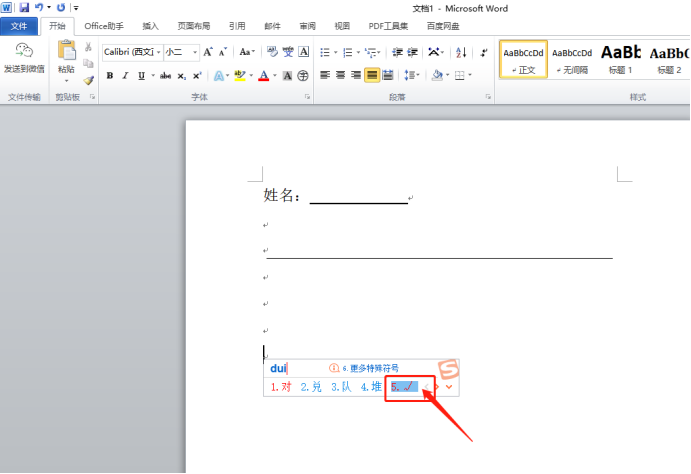Toggle bold formatting
The image size is (691, 474).
110,76
